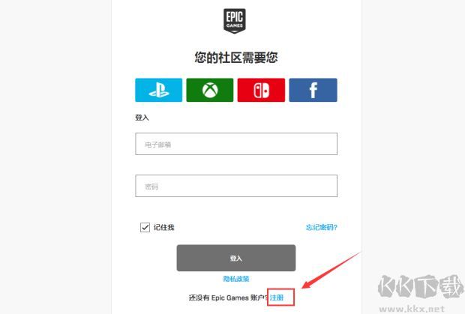Untick the 记住我 checkbox
Viewport: 465px width, 314px height.
coord(145,228)
